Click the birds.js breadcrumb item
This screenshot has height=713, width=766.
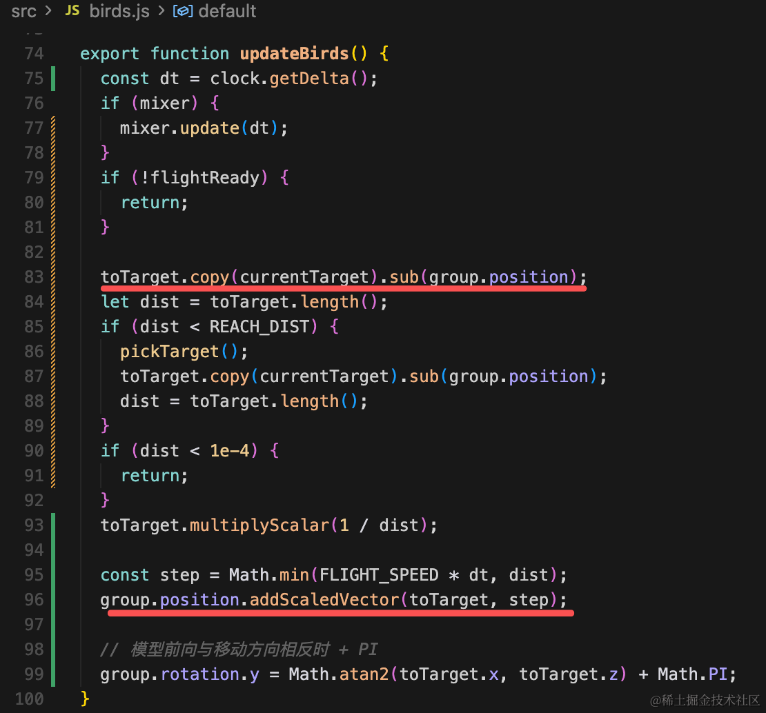[x=119, y=11]
